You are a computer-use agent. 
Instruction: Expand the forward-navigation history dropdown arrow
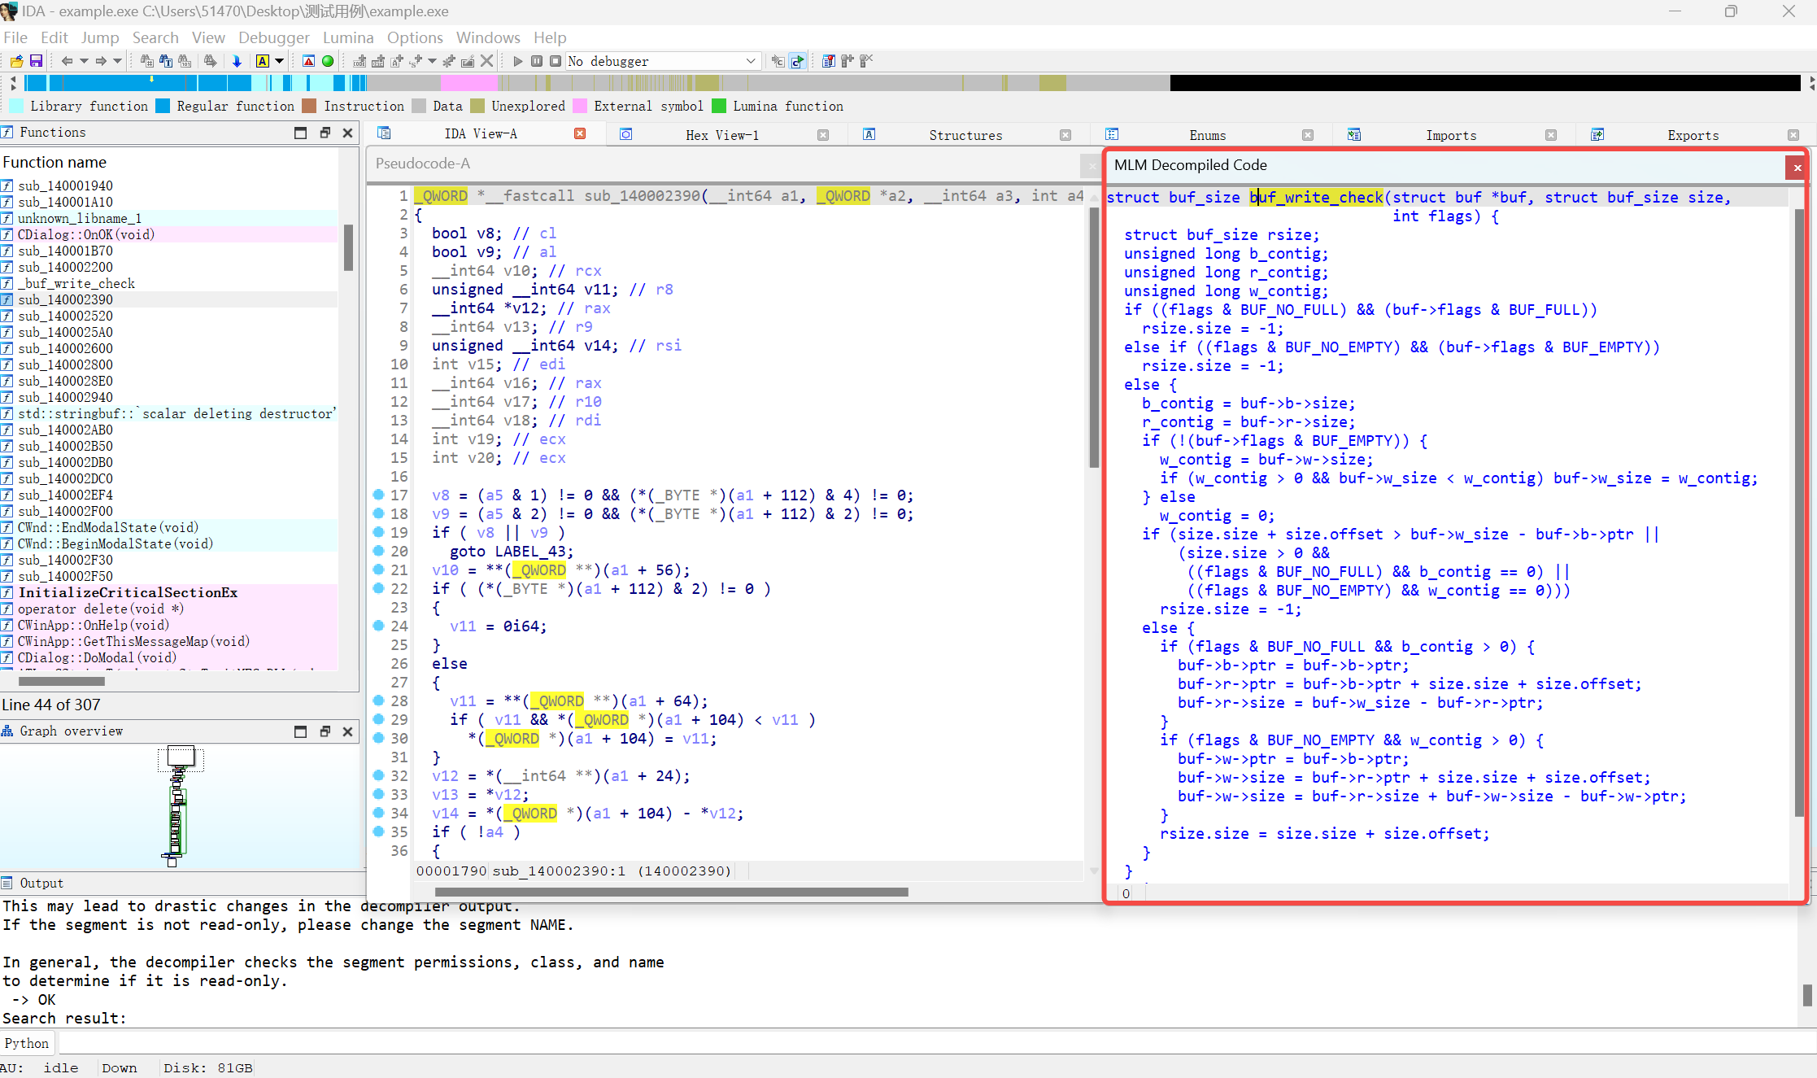(x=117, y=61)
